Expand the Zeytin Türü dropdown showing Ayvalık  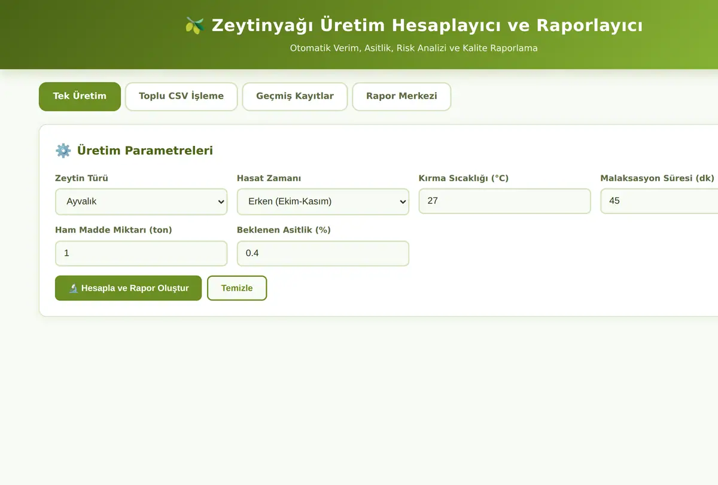point(141,202)
